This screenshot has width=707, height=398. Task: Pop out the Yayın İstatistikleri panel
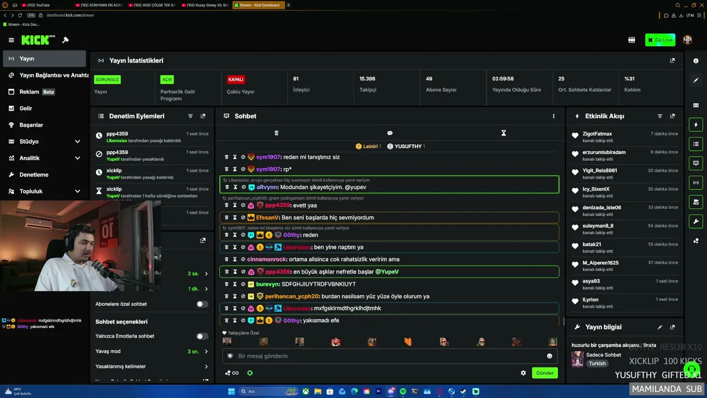coord(672,60)
